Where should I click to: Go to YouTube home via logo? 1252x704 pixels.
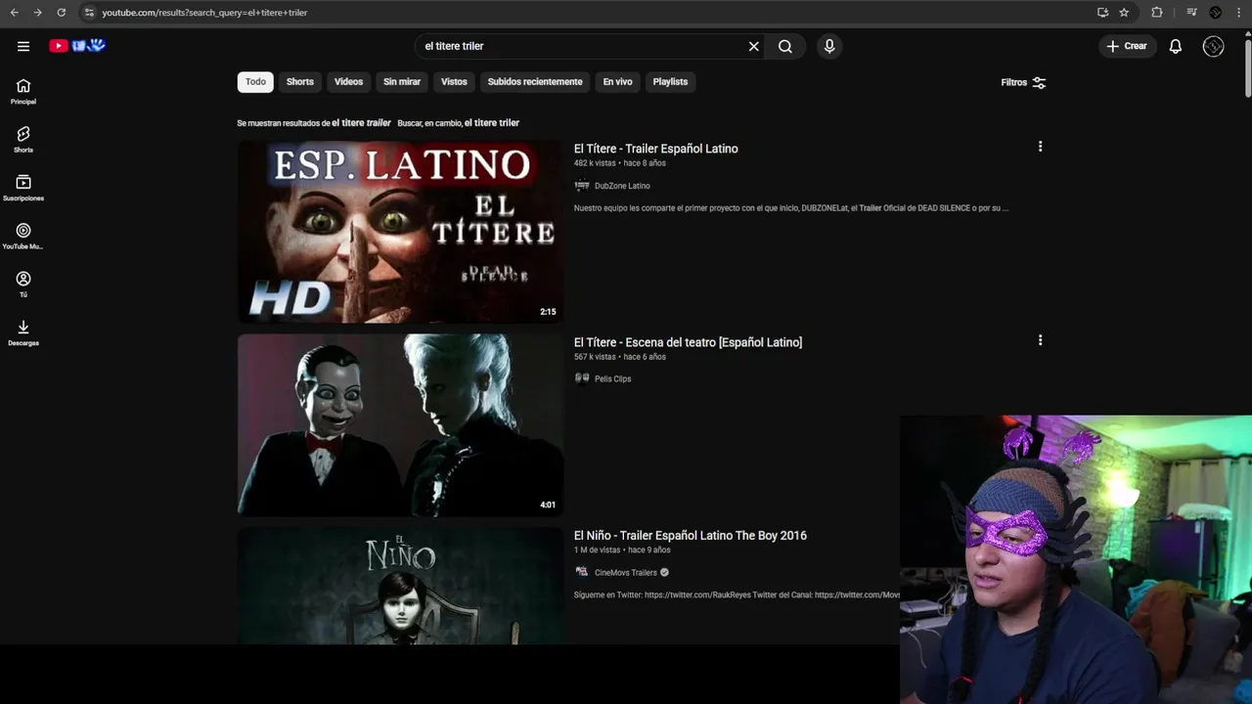tap(77, 46)
